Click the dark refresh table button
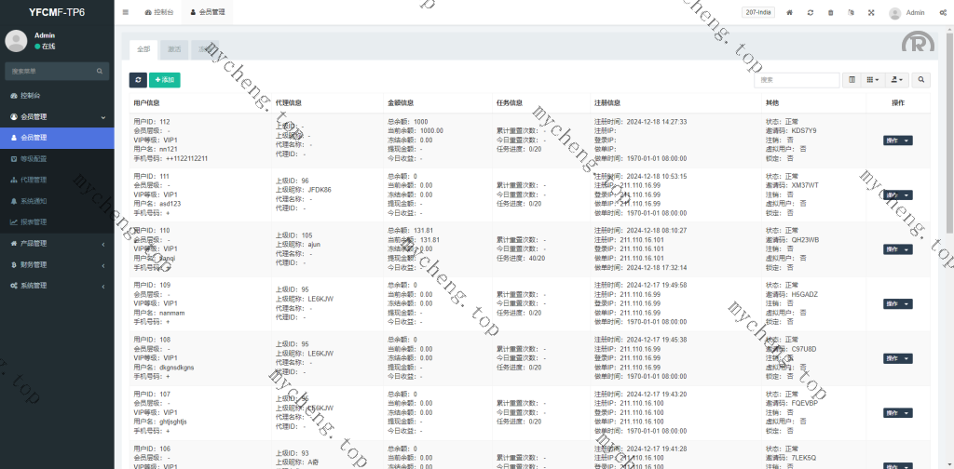954x469 pixels. coord(138,81)
